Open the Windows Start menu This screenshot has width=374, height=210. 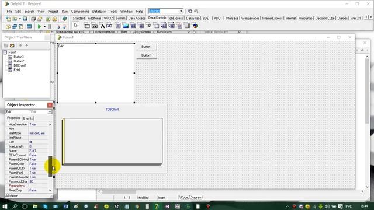point(5,206)
